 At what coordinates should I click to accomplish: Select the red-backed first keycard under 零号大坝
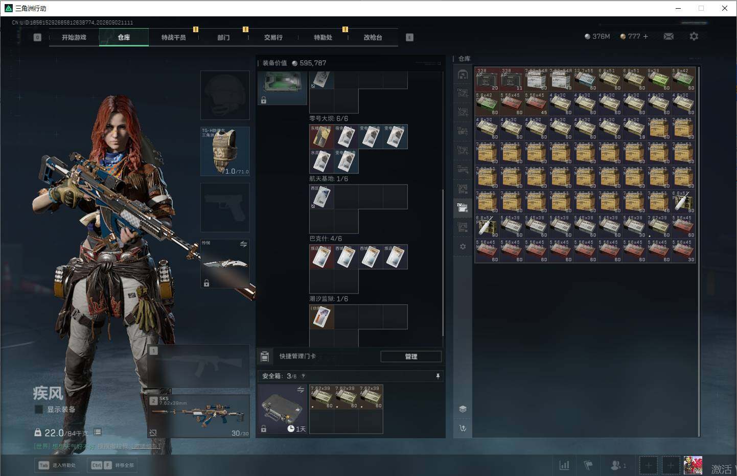(321, 137)
